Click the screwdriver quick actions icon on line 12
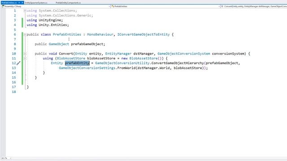287x161 pixels. point(18,63)
